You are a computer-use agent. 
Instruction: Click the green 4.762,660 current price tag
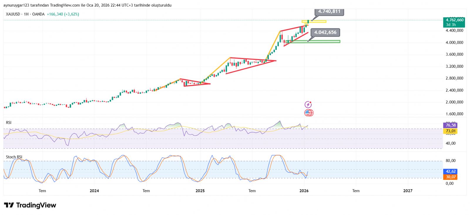[454, 22]
